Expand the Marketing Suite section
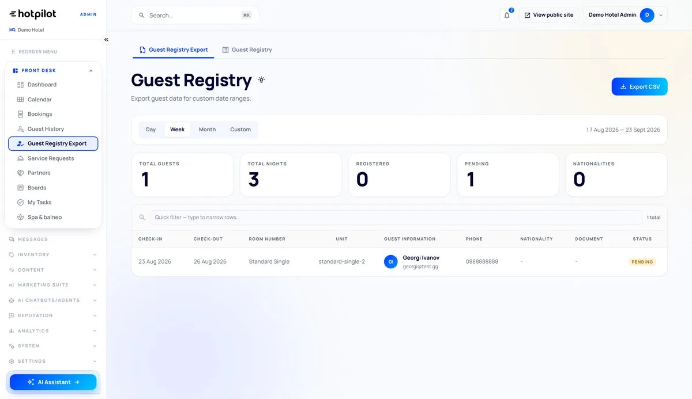The image size is (692, 399). (x=53, y=285)
